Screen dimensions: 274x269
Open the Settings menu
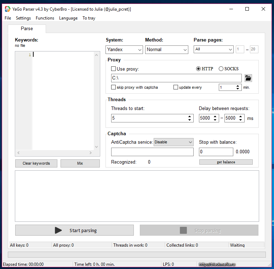pyautogui.click(x=23, y=18)
